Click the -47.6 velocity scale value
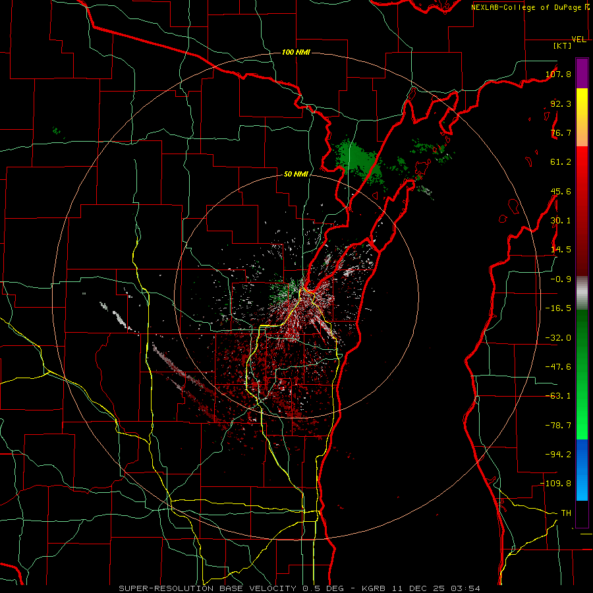Screen dimensions: 593x593 tap(558, 367)
